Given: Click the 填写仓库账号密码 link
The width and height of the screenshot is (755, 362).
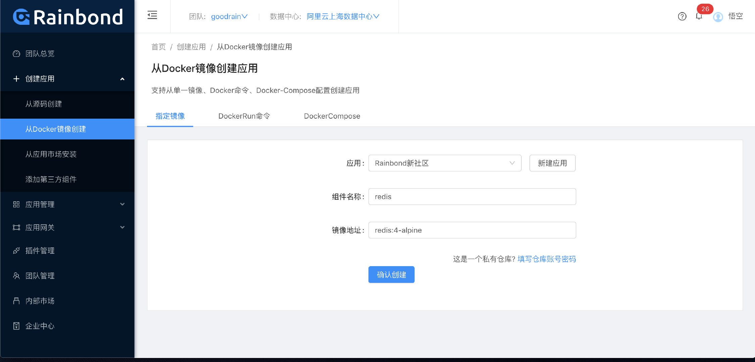Looking at the screenshot, I should click(547, 259).
